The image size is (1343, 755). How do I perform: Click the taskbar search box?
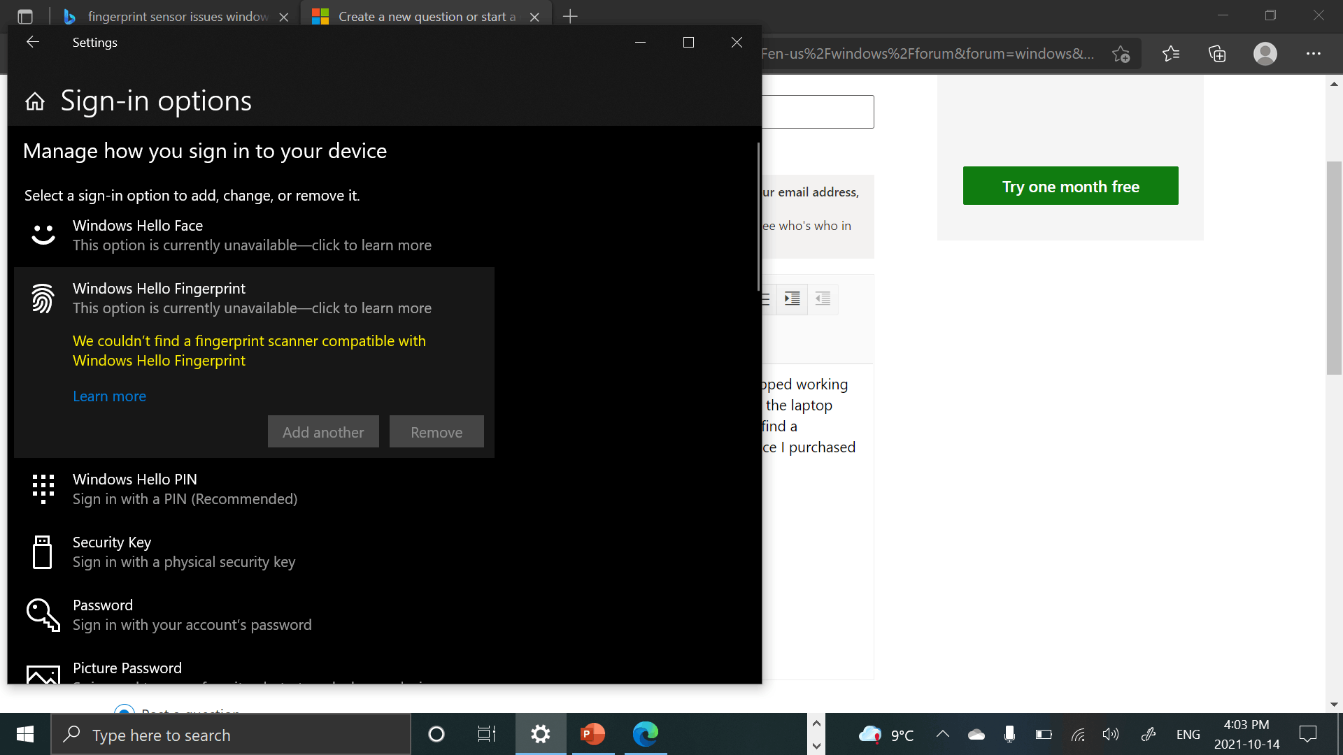tap(231, 735)
